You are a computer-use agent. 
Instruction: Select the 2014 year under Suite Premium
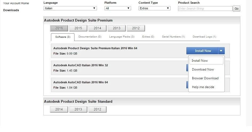click(97, 28)
